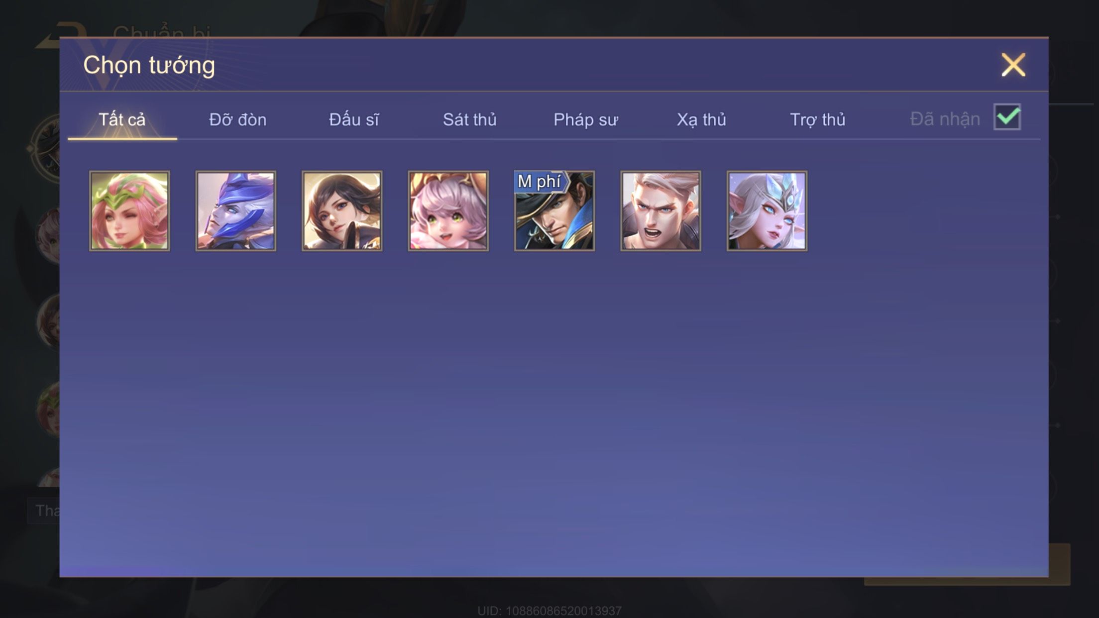Pick the shouting blond male hero
Screen dimensions: 1099x618
tap(660, 210)
